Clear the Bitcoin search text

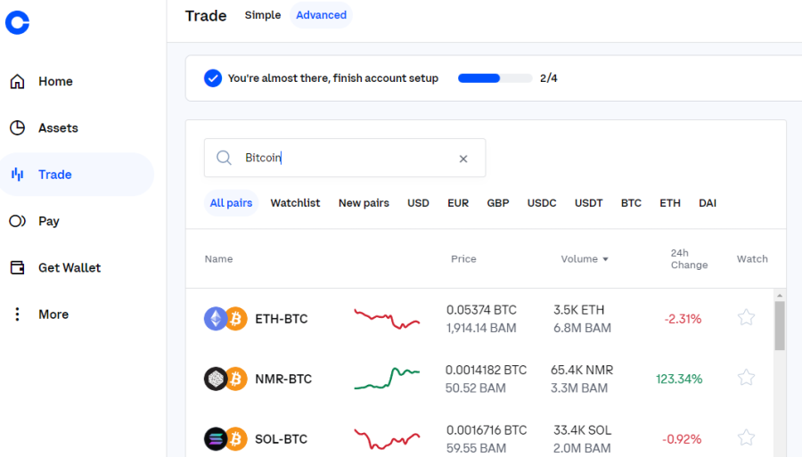(463, 159)
